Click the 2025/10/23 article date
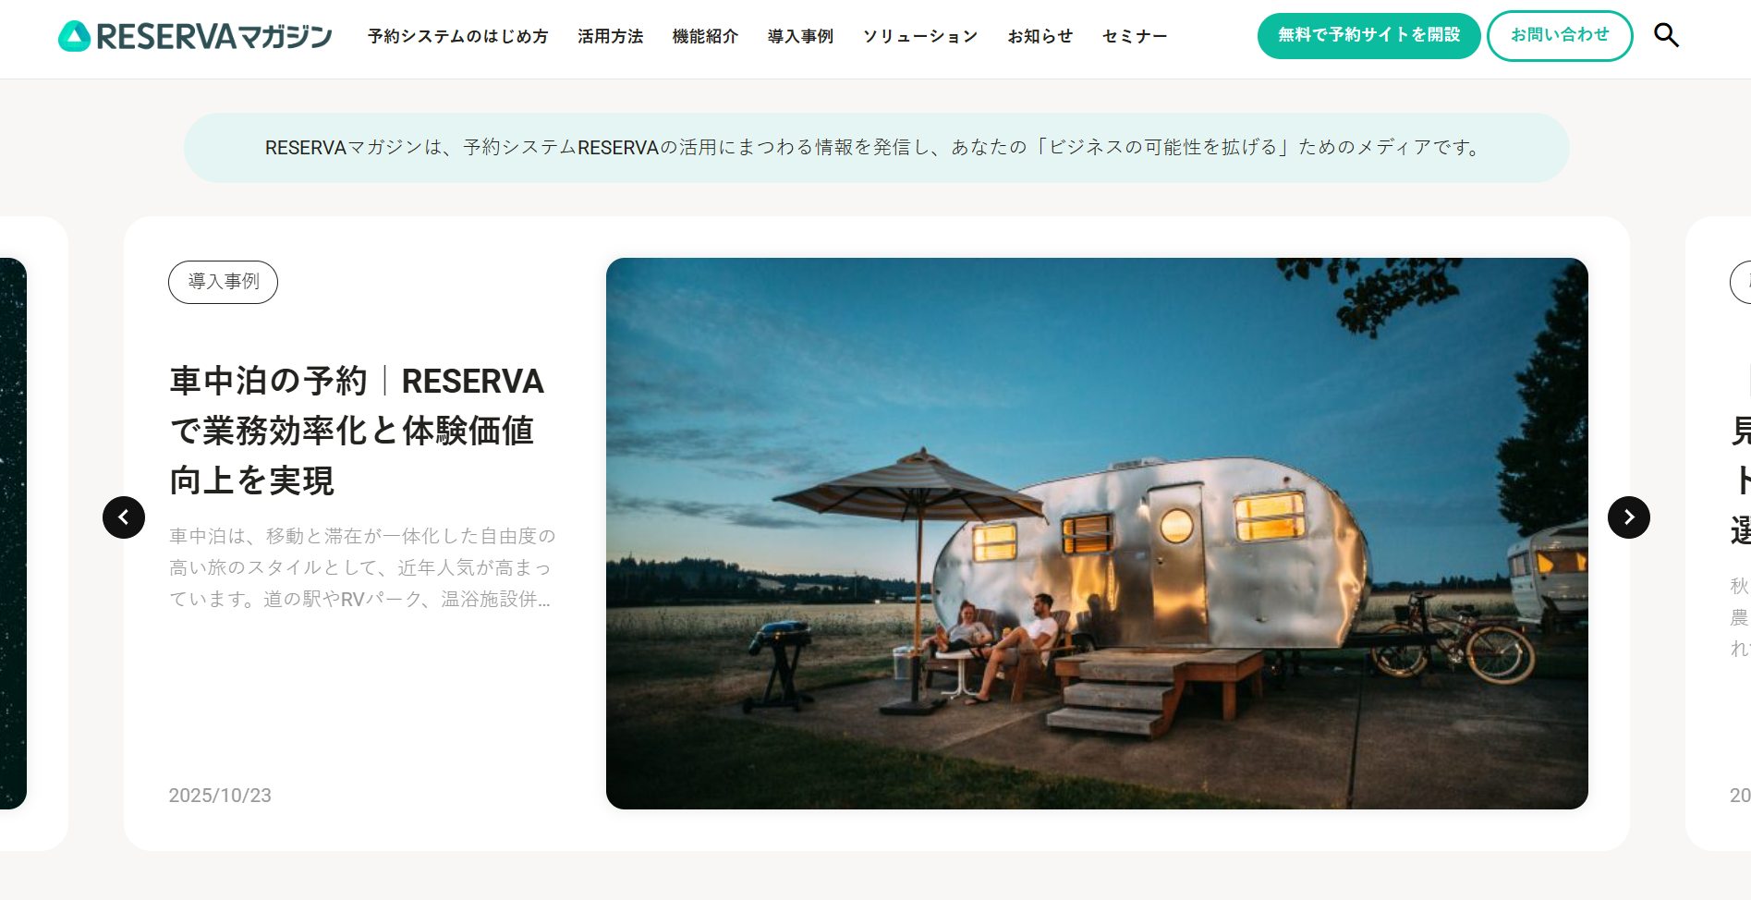Viewport: 1751px width, 900px height. [220, 796]
